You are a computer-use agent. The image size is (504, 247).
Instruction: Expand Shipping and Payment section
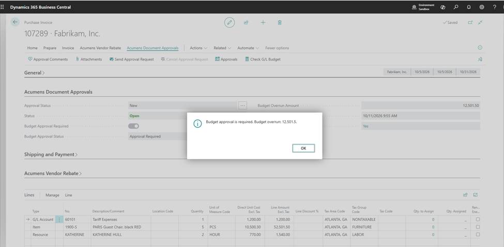pos(51,155)
